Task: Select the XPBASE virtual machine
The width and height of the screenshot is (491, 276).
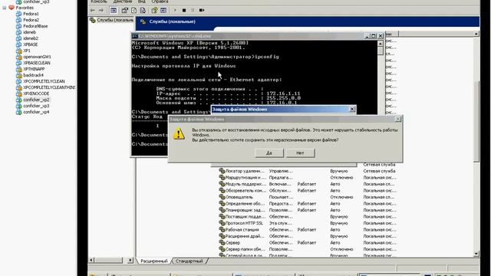Action: tap(31, 44)
